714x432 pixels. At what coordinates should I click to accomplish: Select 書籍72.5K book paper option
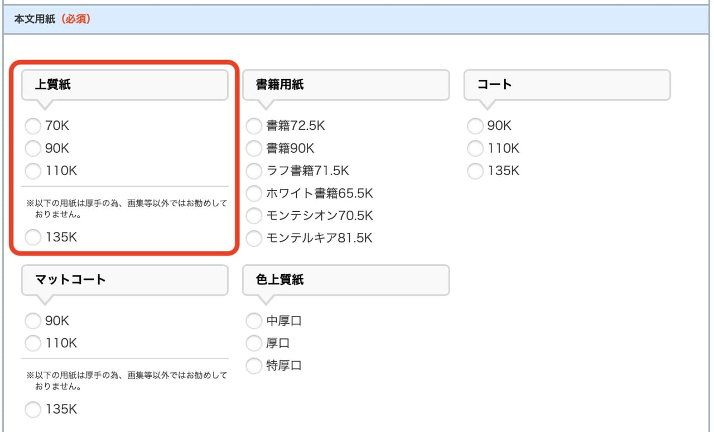254,126
